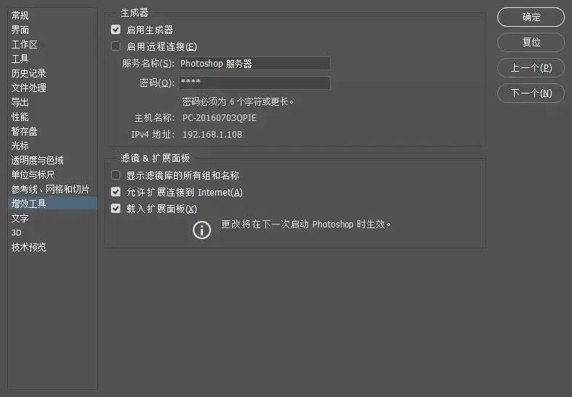Viewport: 572px width, 397px height.
Task: Click the 服务名称 input field
Action: coord(254,64)
